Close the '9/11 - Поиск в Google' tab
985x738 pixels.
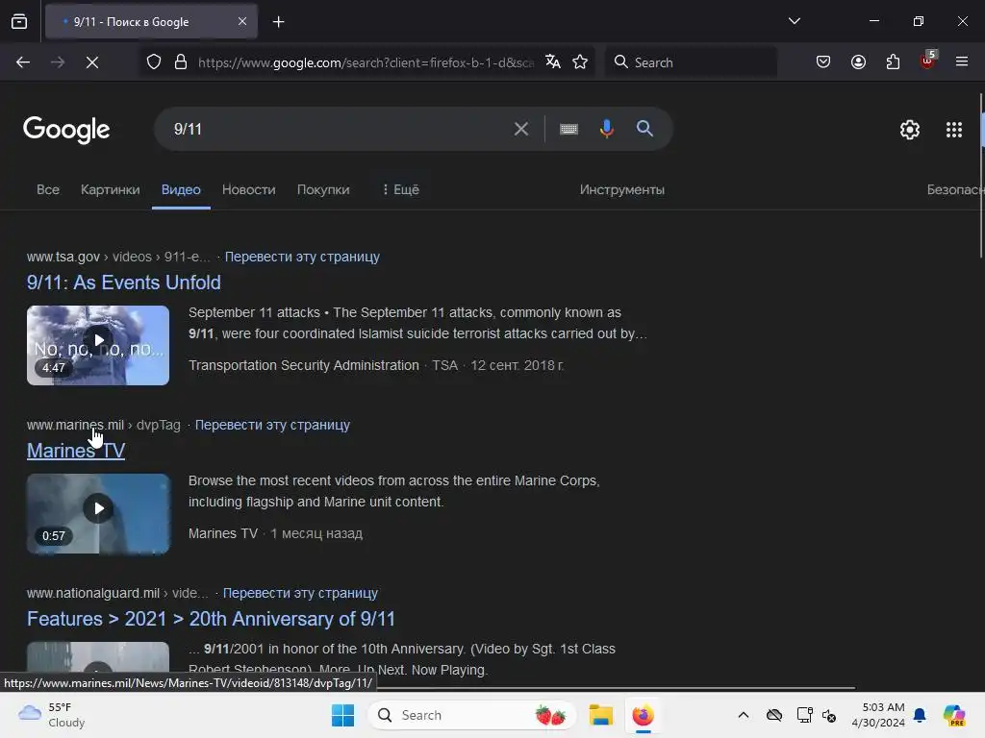tap(241, 21)
